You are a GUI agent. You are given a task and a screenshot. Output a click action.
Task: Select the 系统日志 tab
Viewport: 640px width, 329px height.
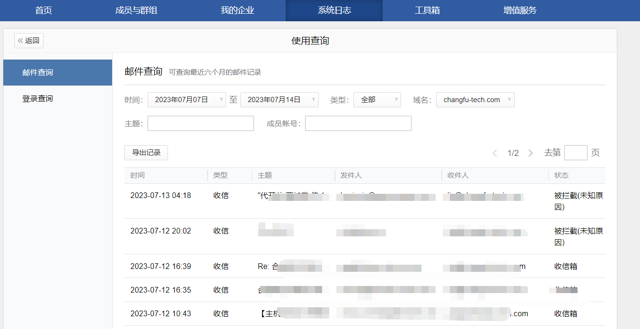(334, 10)
